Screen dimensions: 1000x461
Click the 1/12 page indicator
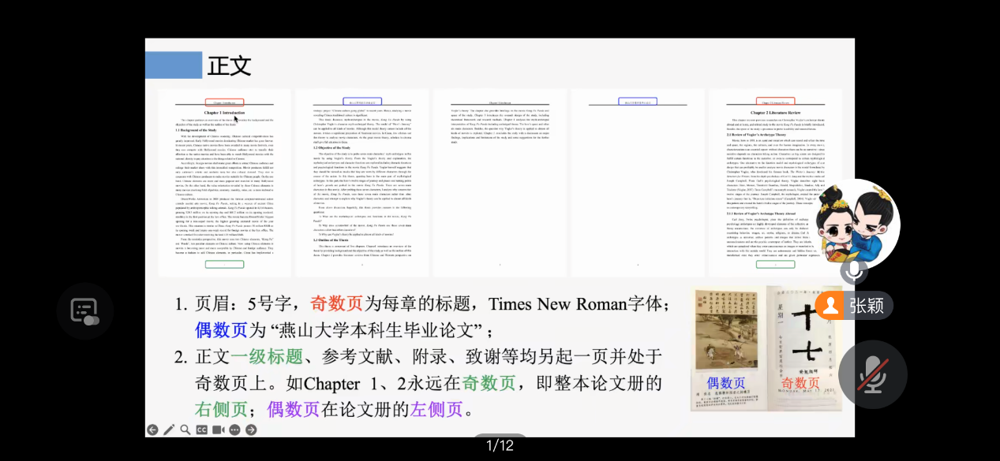click(500, 446)
